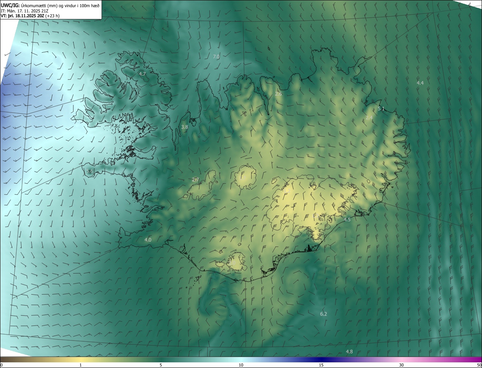Click the colour scale label 50
482x368 pixels.
coord(479,365)
